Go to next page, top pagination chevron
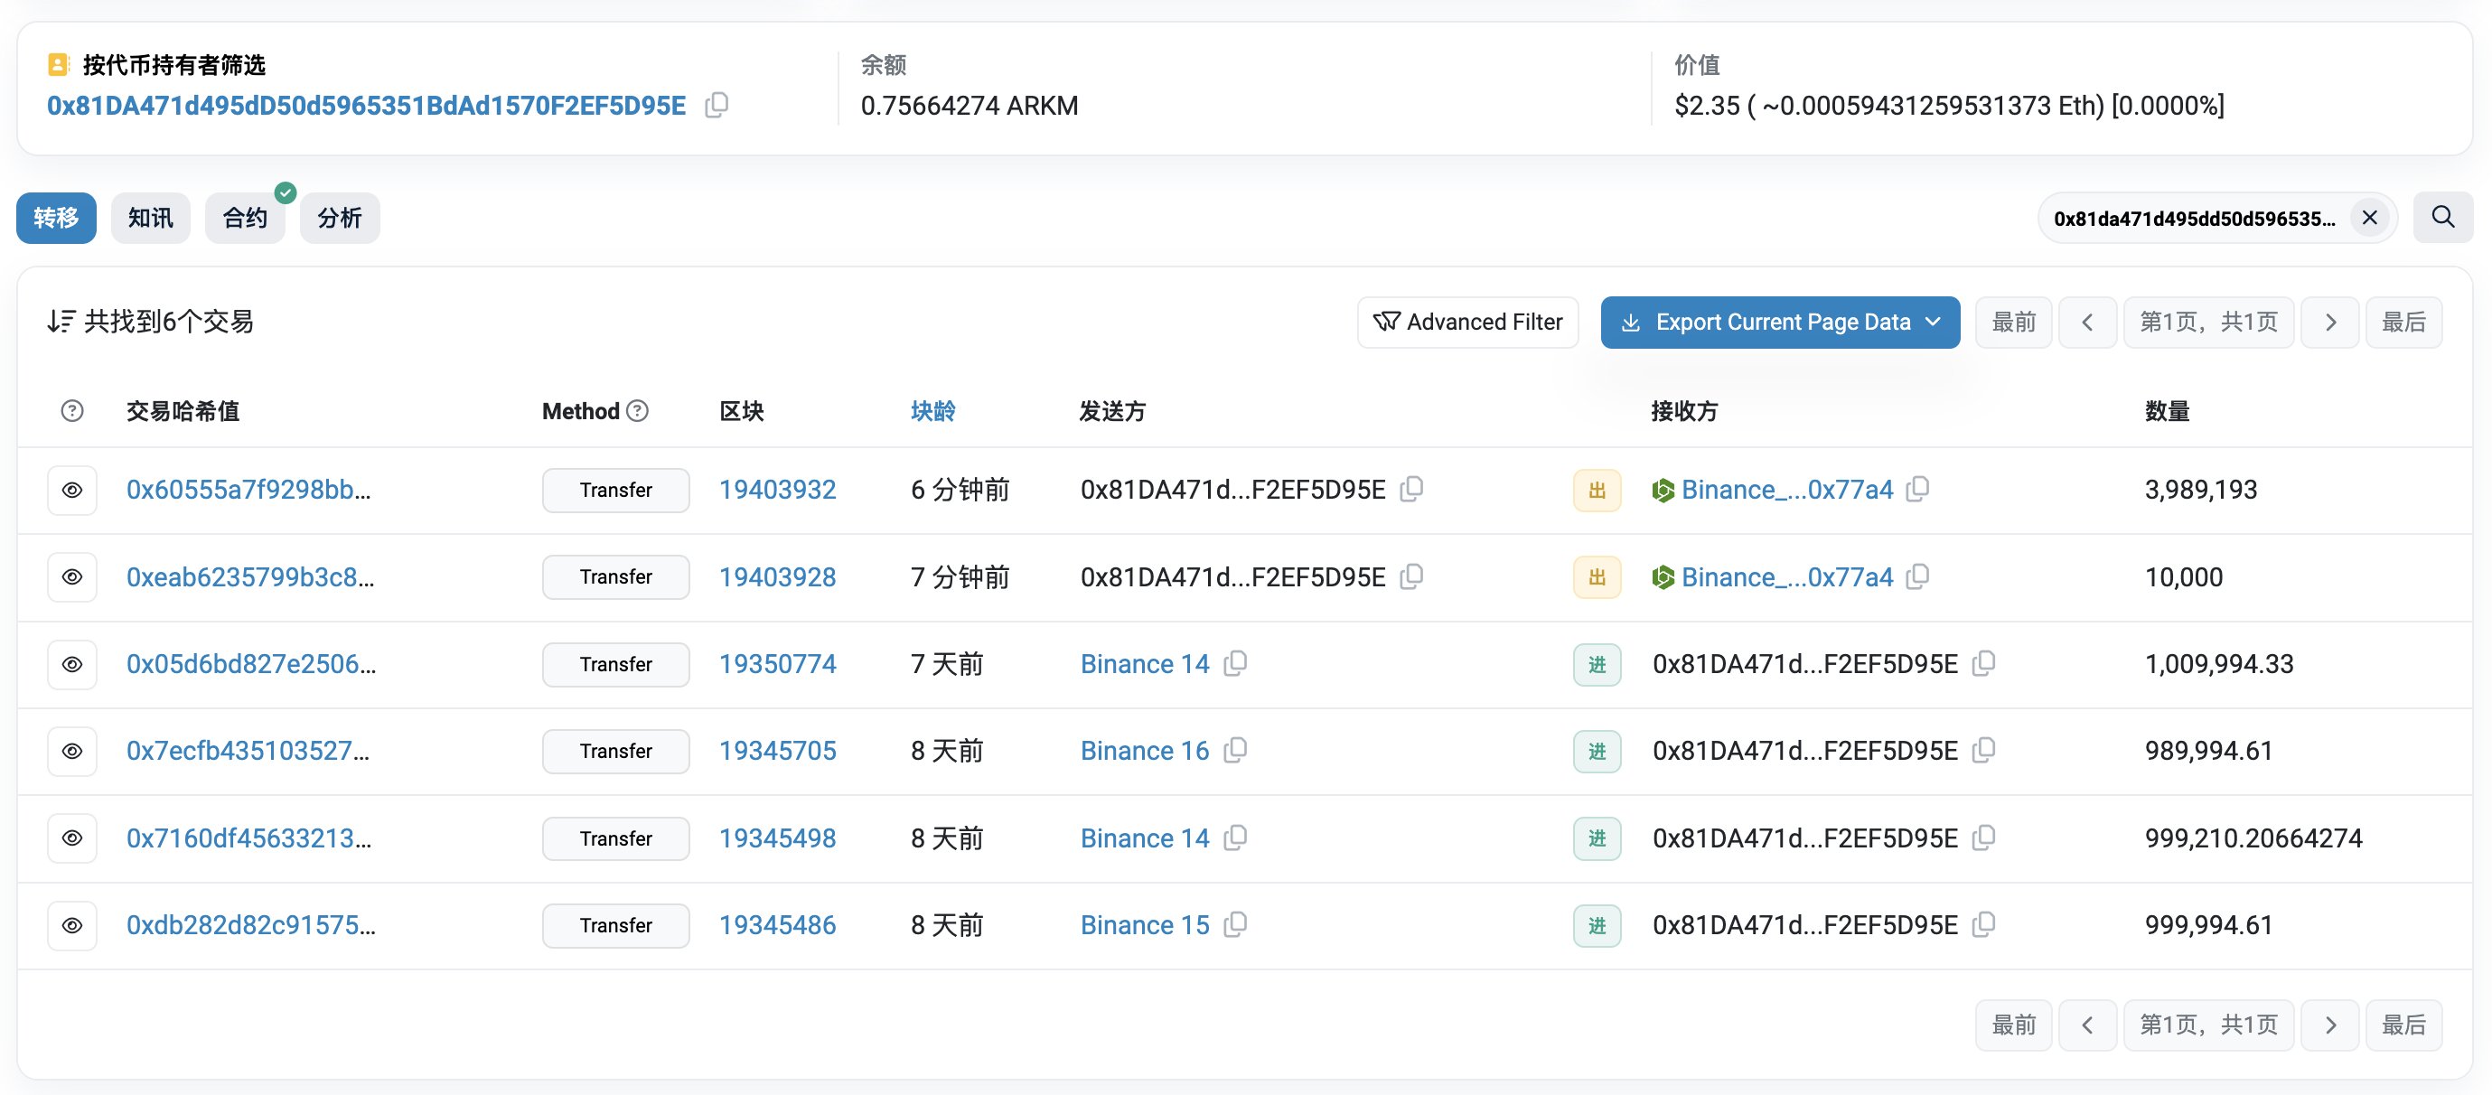Image resolution: width=2492 pixels, height=1095 pixels. point(2329,323)
